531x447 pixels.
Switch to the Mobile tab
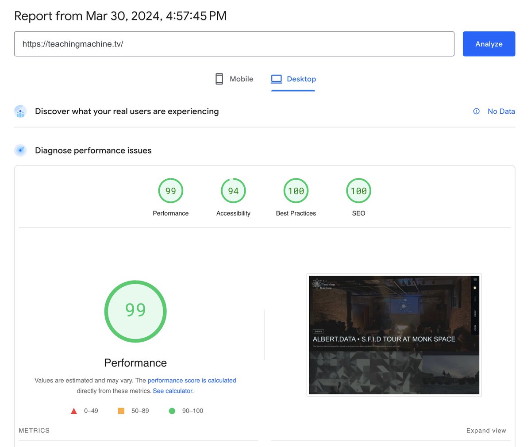[x=234, y=79]
